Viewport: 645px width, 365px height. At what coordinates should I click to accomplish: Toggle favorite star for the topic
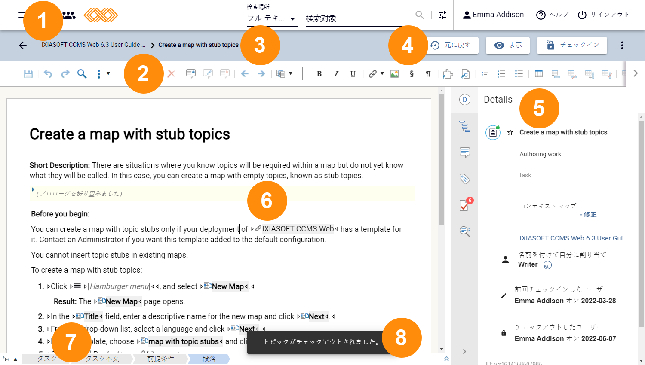[x=510, y=132]
